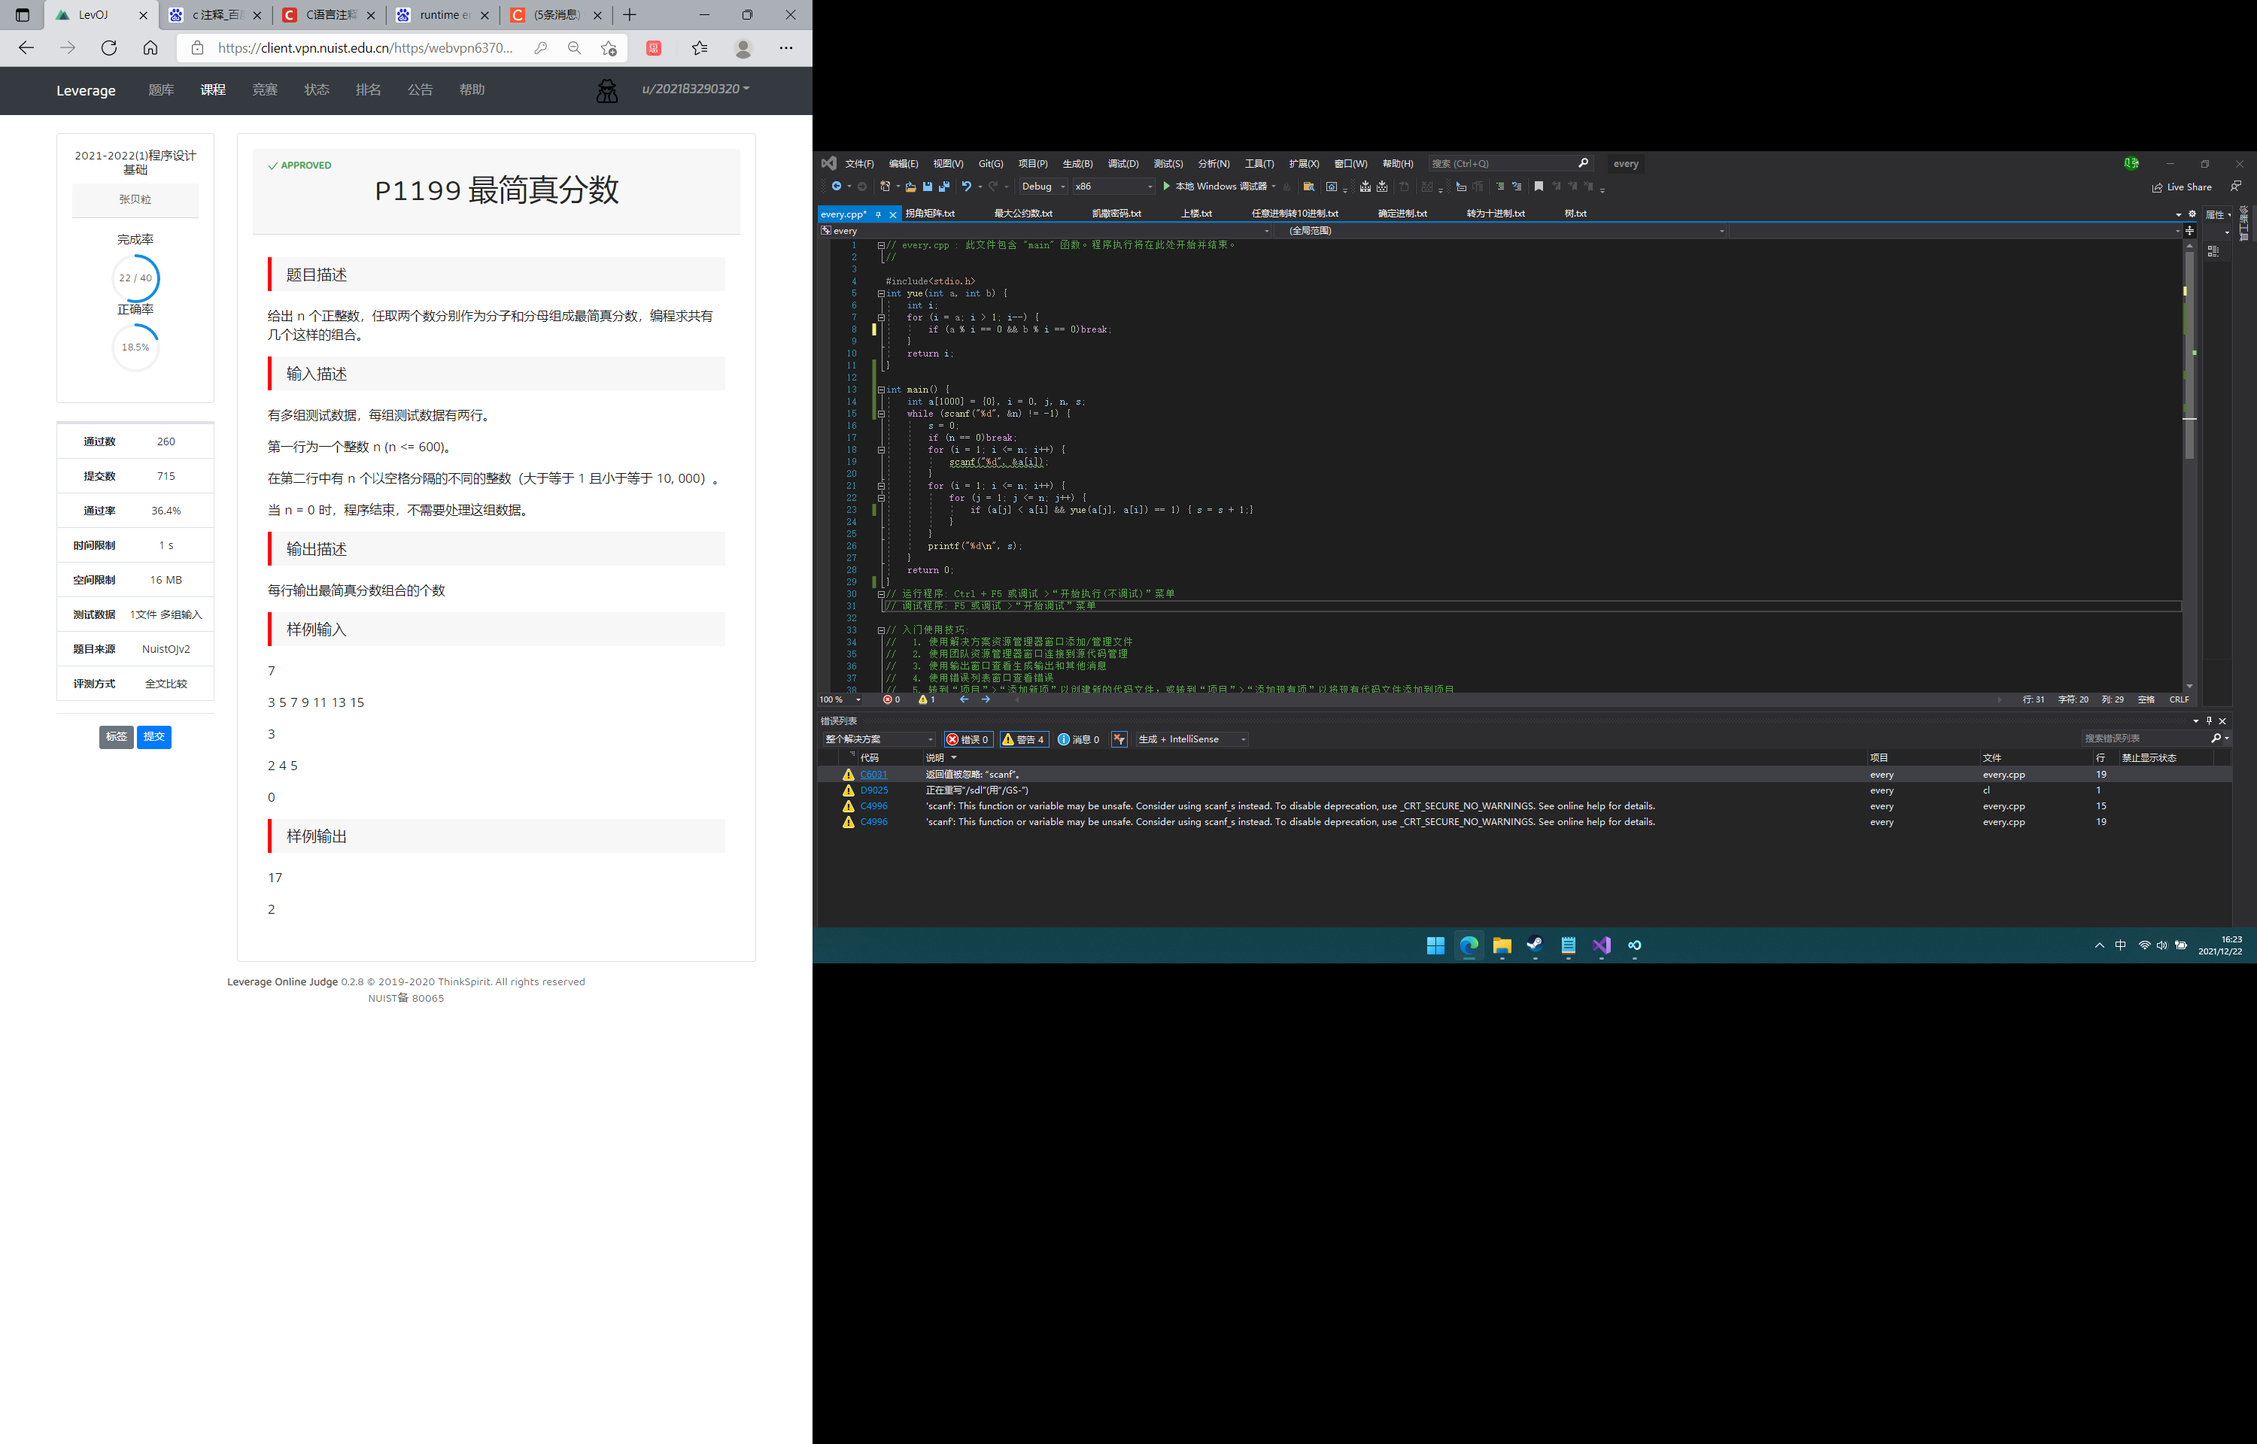
Task: Click the 提交 submit button
Action: [153, 737]
